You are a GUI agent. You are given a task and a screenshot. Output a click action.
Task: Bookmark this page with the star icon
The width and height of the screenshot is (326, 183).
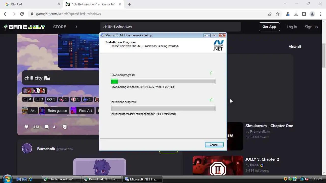pos(278,14)
